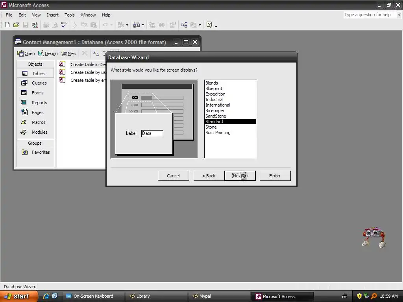Open the Edit menu

(x=22, y=15)
